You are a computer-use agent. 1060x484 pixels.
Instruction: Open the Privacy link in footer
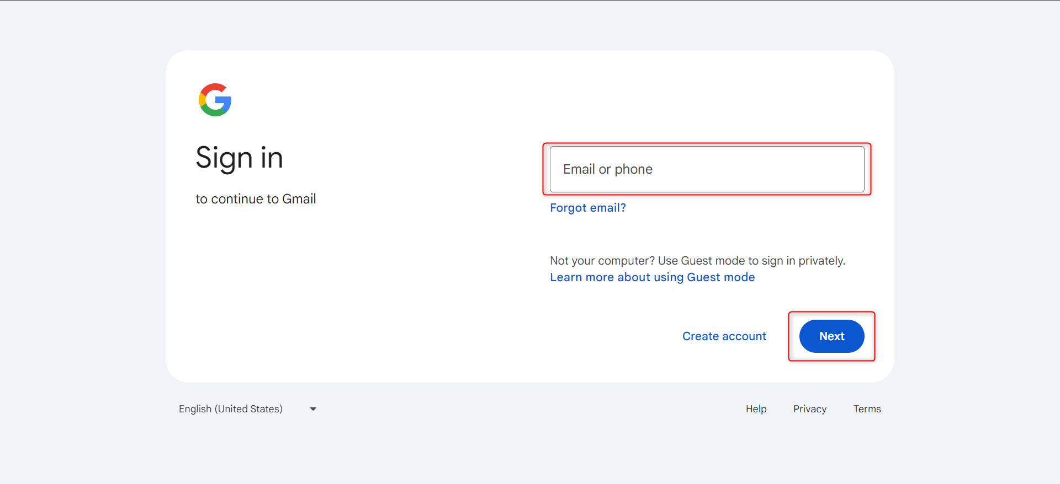pos(809,409)
